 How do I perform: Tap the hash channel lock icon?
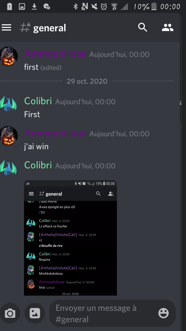coord(25,27)
